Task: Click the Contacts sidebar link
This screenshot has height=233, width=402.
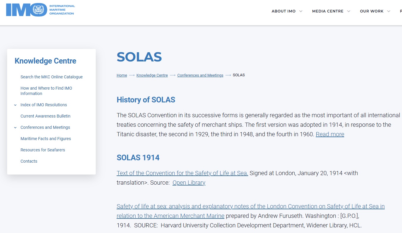Action: (x=29, y=161)
